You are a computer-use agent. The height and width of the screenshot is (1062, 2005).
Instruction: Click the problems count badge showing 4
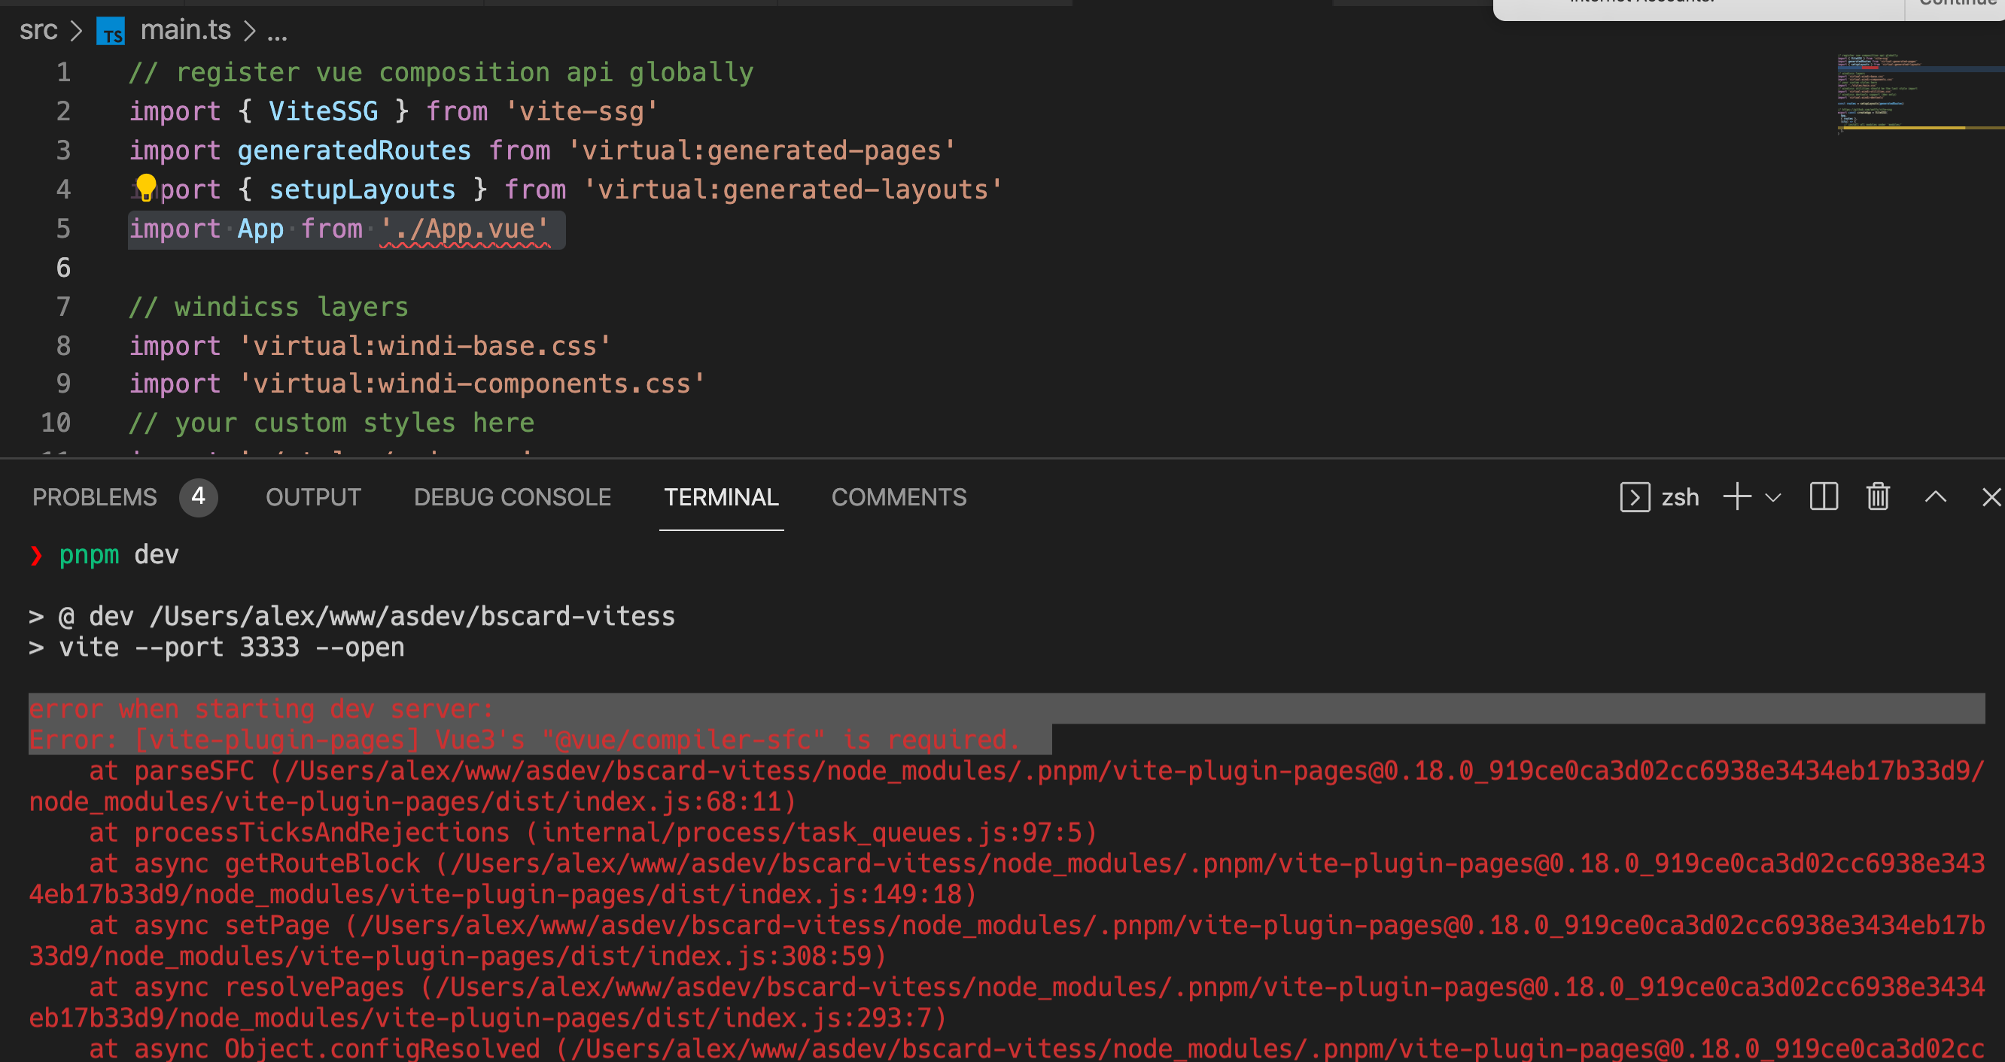(199, 496)
